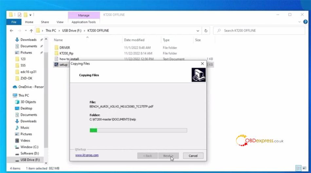Click the back navigation arrow in Explorer
The height and width of the screenshot is (173, 311).
[x=12, y=31]
